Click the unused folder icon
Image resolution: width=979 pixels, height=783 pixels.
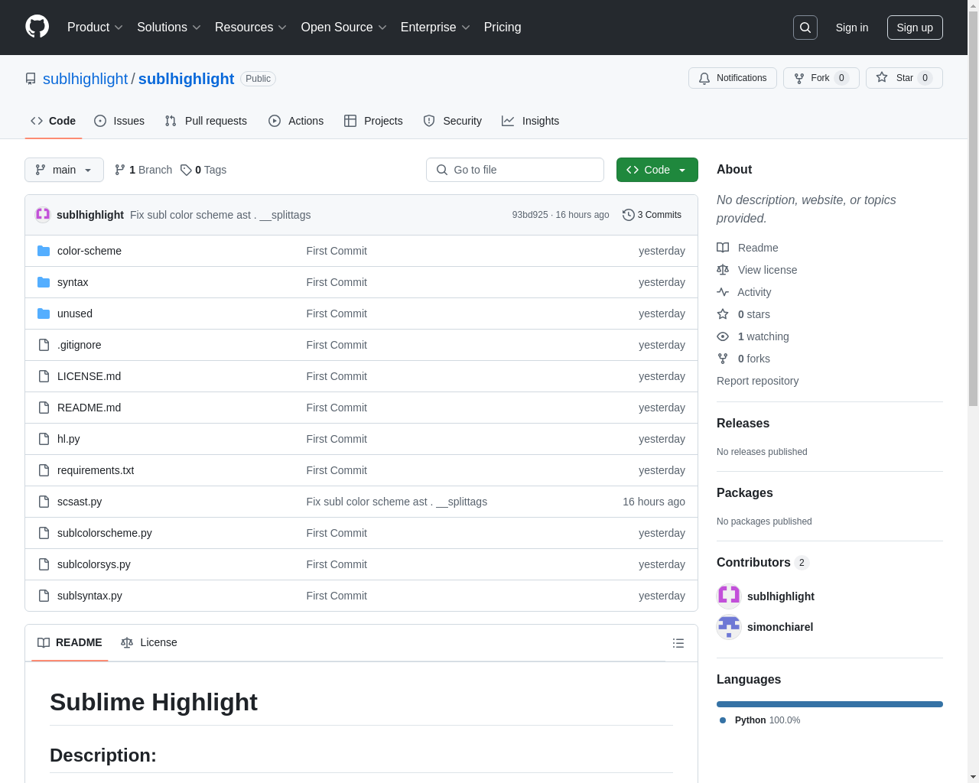click(44, 314)
